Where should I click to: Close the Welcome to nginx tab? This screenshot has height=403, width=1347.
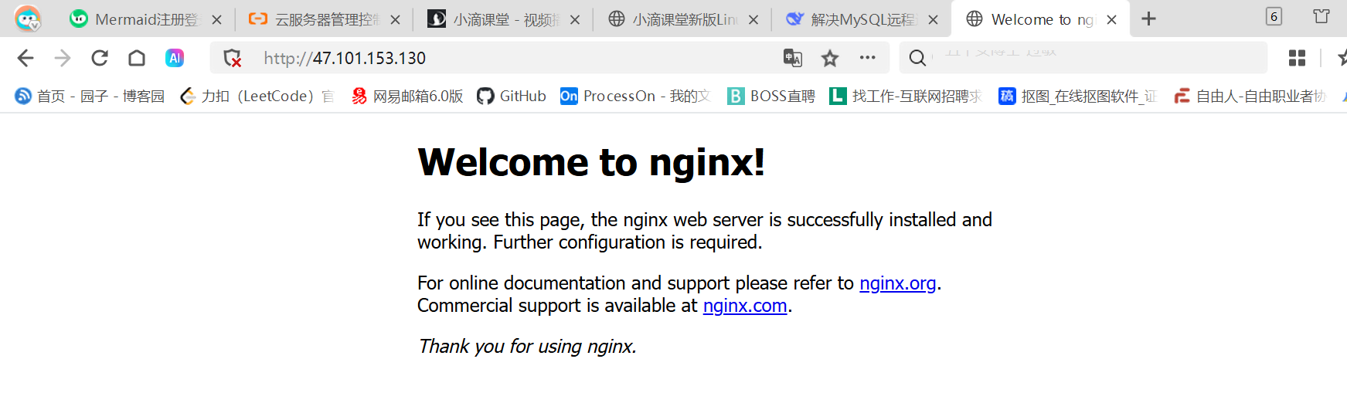click(x=1112, y=20)
